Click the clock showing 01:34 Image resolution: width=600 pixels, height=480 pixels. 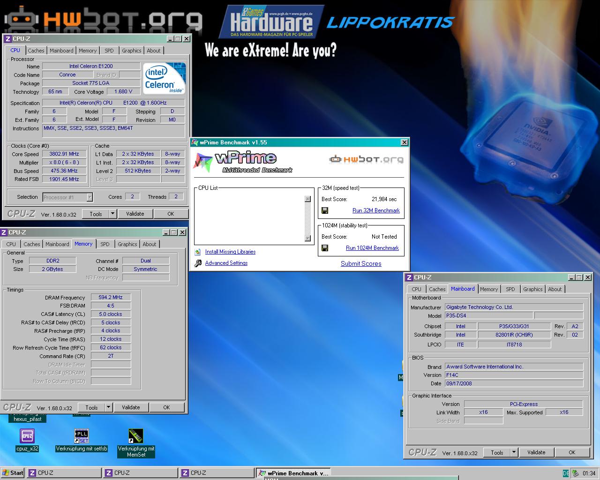tap(589, 473)
